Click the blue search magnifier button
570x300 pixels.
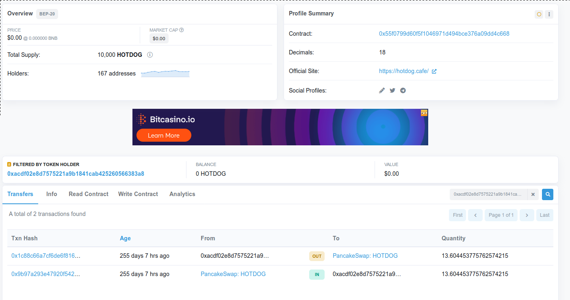coord(548,194)
